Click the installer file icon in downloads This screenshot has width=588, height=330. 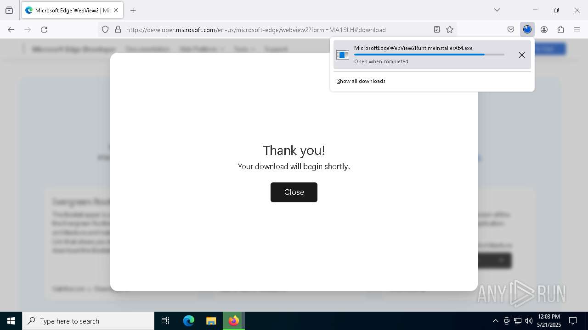click(x=343, y=55)
